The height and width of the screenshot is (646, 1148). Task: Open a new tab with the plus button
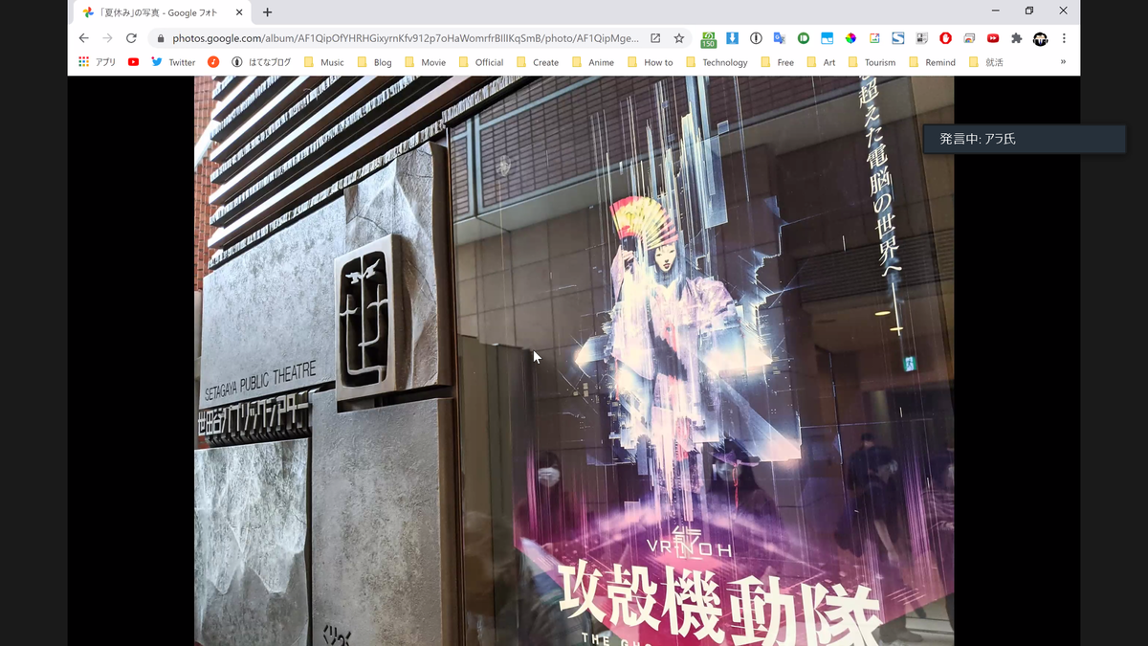click(x=267, y=12)
